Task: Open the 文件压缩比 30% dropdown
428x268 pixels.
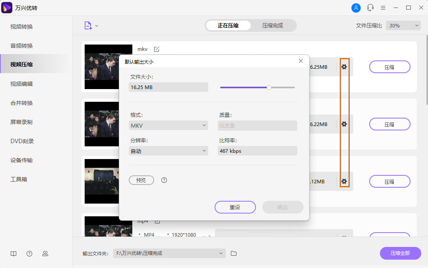Action: click(x=403, y=25)
